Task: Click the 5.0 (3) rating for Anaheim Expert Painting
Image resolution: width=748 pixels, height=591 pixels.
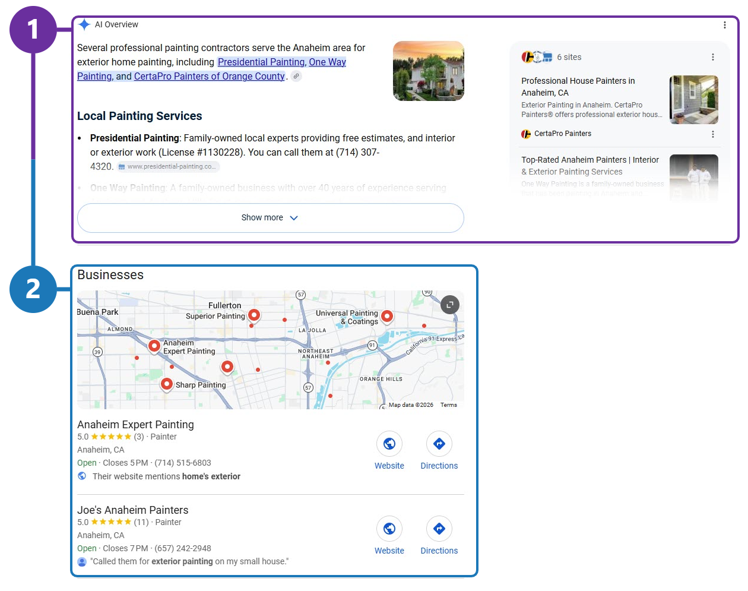Action: tap(110, 437)
